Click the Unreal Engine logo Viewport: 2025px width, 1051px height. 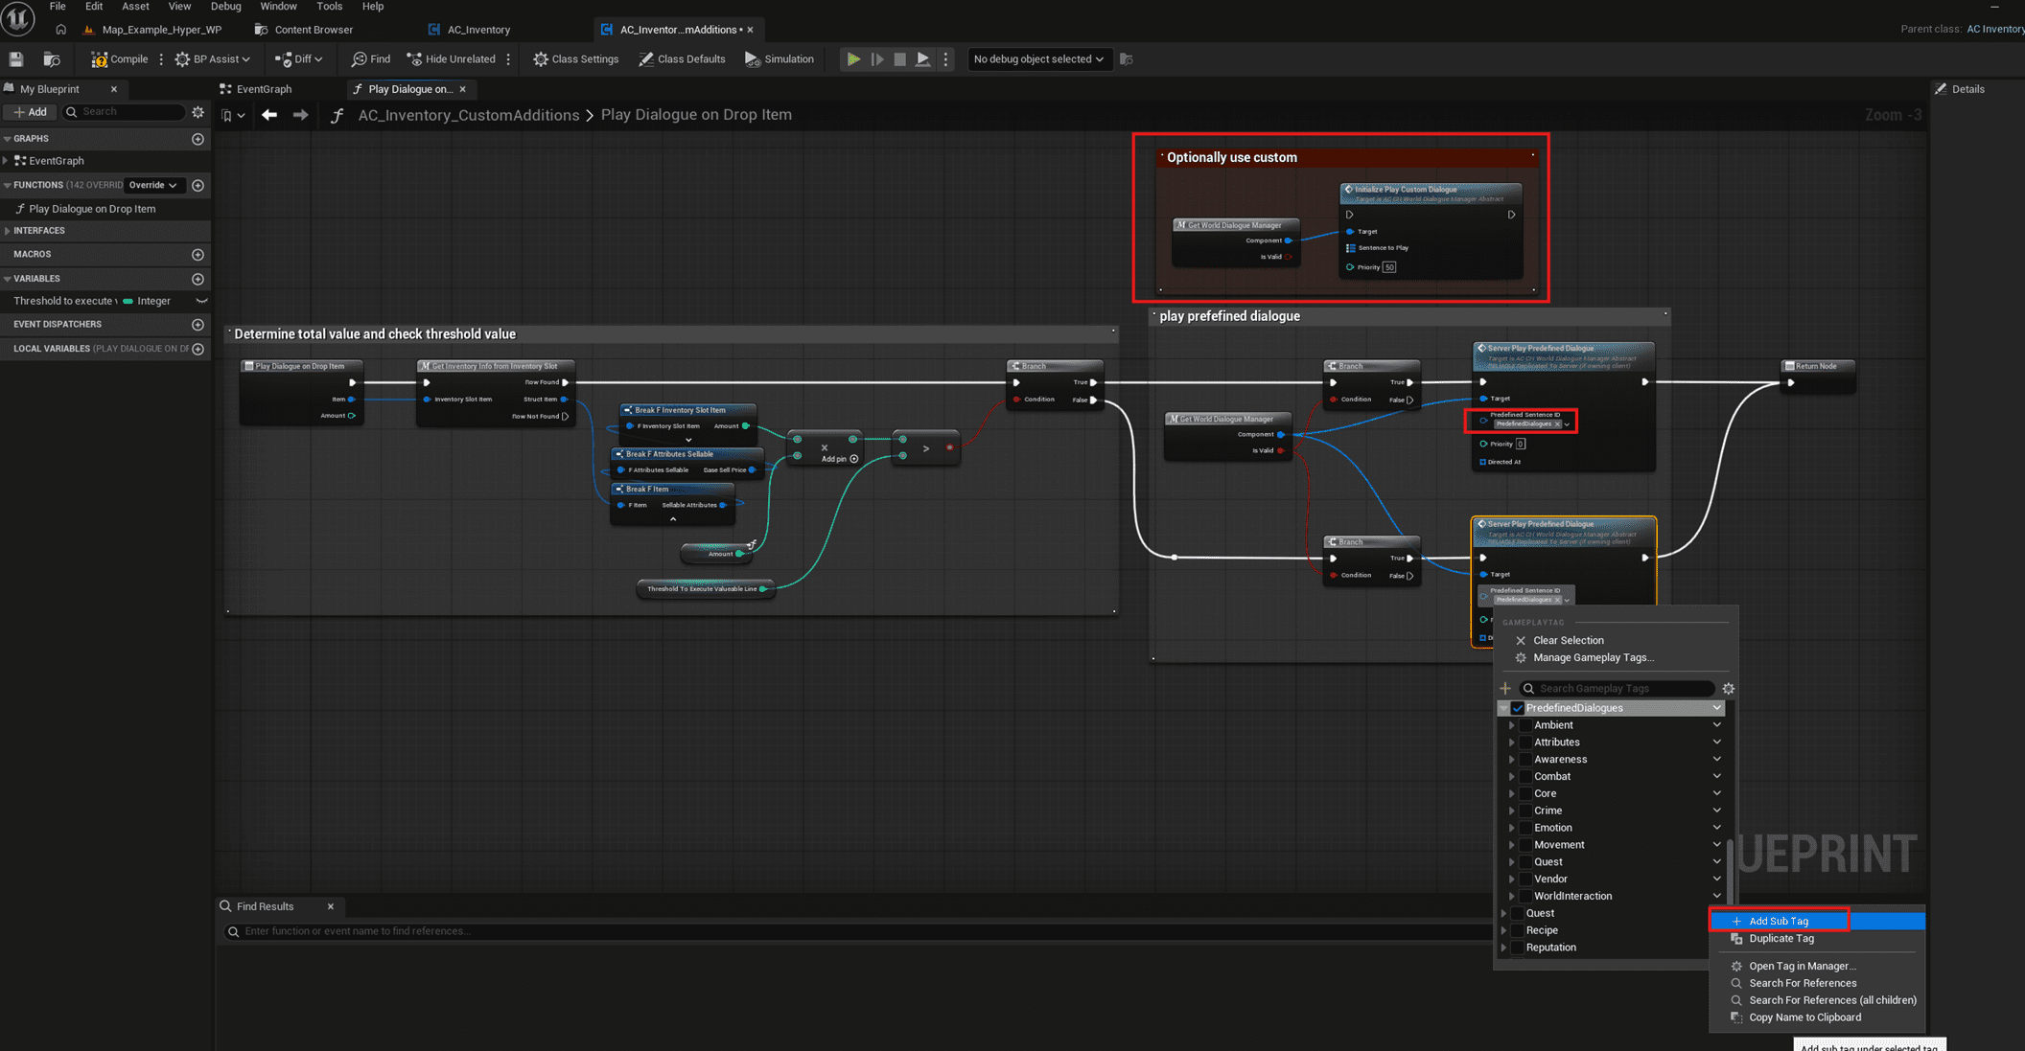point(18,18)
